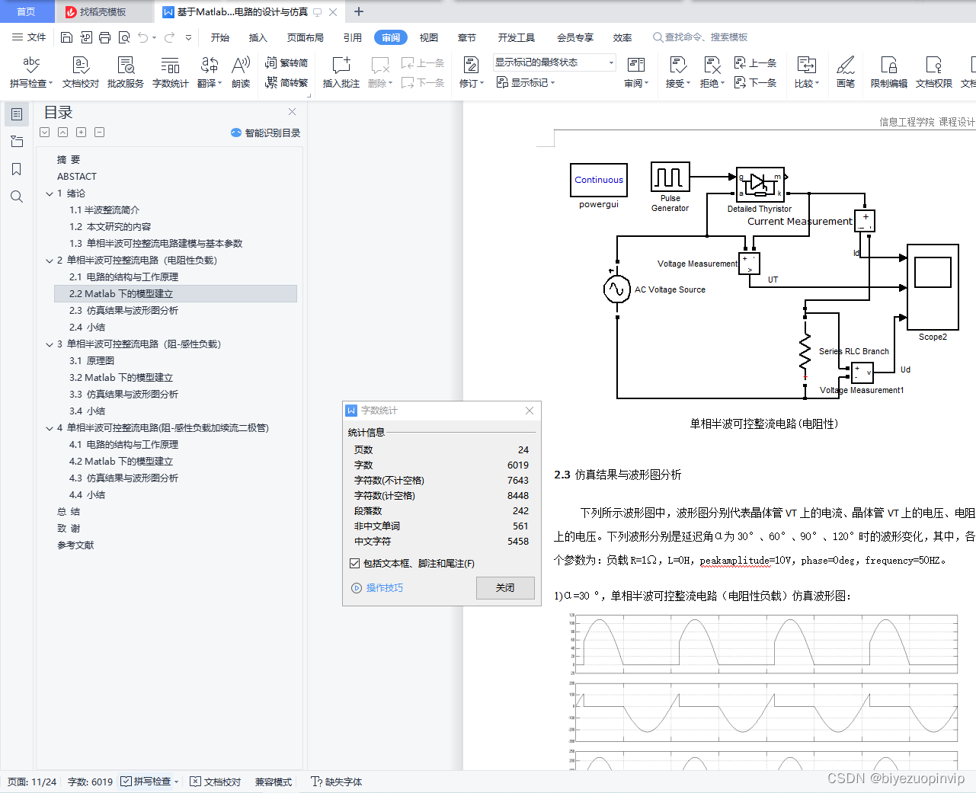This screenshot has width=976, height=793.
Task: Open the compare documents (比较) tool
Action: pyautogui.click(x=806, y=72)
